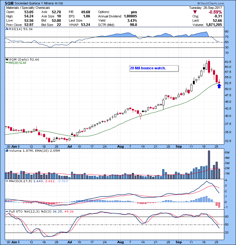Click the stochastic %D value 49.36

tap(69, 211)
